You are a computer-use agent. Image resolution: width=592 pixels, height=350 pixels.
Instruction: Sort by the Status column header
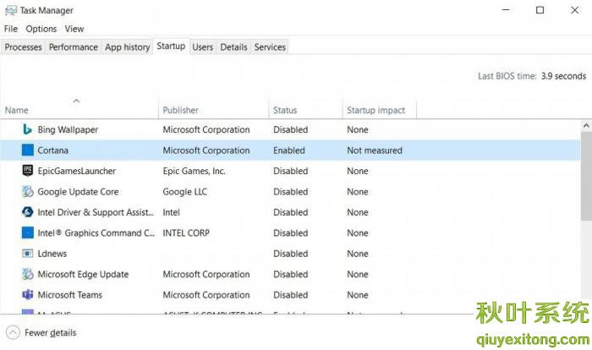(305, 110)
